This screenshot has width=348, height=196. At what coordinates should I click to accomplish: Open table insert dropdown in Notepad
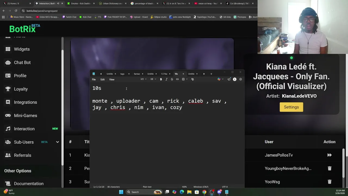click(185, 79)
